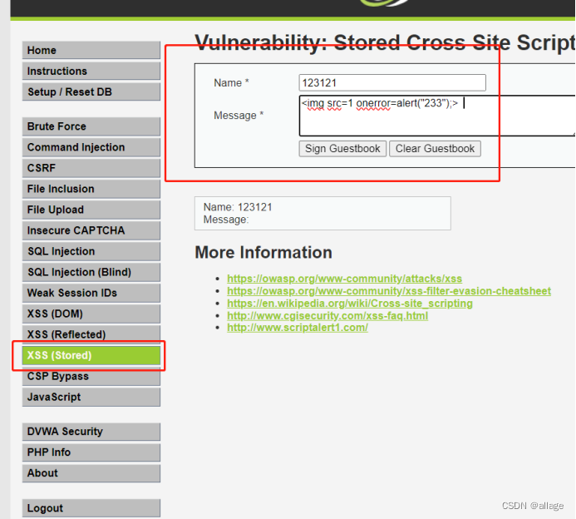Select the 'Message:' line in guestbook entry
576x519 pixels.
pyautogui.click(x=226, y=220)
